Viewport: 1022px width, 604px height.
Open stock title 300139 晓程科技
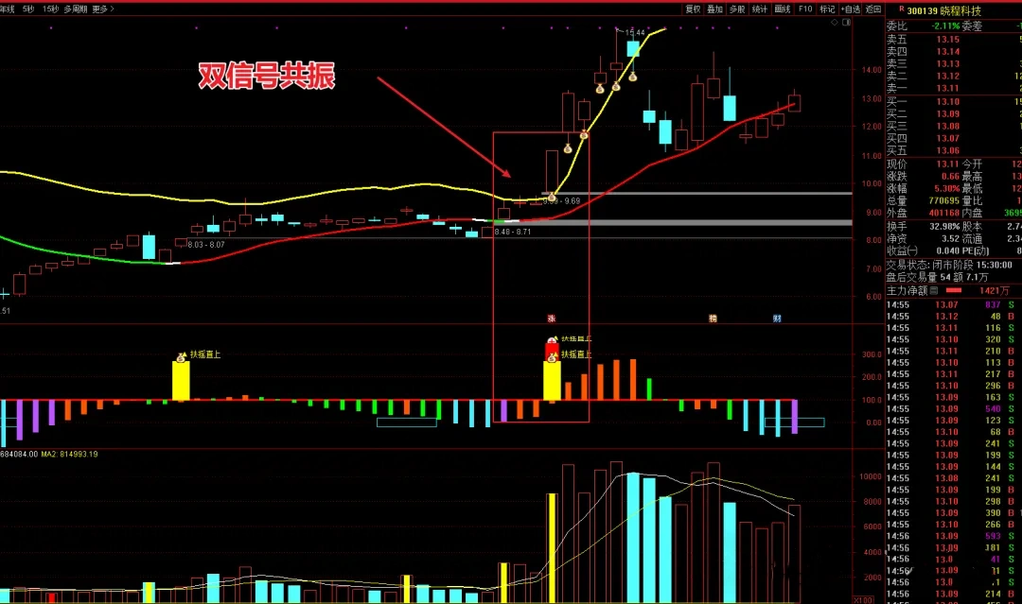[x=943, y=10]
